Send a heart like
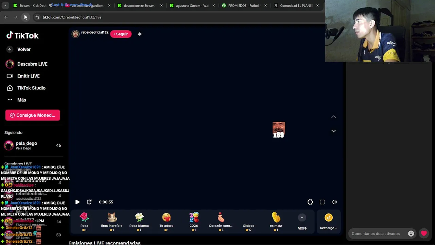The height and width of the screenshot is (245, 435). [x=423, y=233]
